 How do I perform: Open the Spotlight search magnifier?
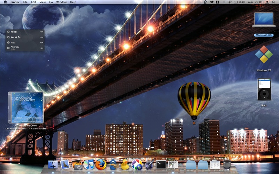point(273,2)
